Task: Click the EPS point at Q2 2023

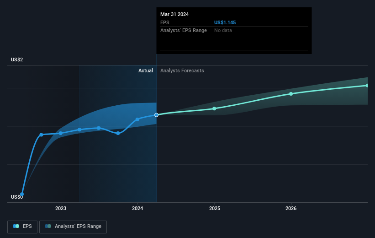Action: (x=79, y=130)
